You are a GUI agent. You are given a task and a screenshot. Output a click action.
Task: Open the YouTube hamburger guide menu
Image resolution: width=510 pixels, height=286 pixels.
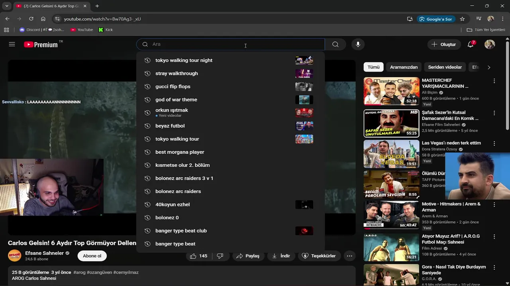click(12, 44)
